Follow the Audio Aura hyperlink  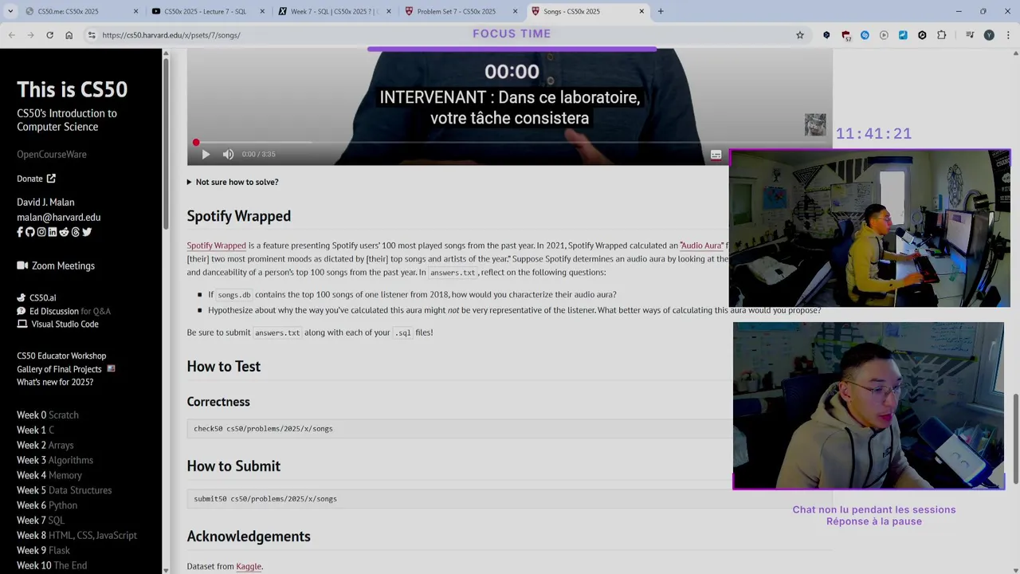coord(701,246)
